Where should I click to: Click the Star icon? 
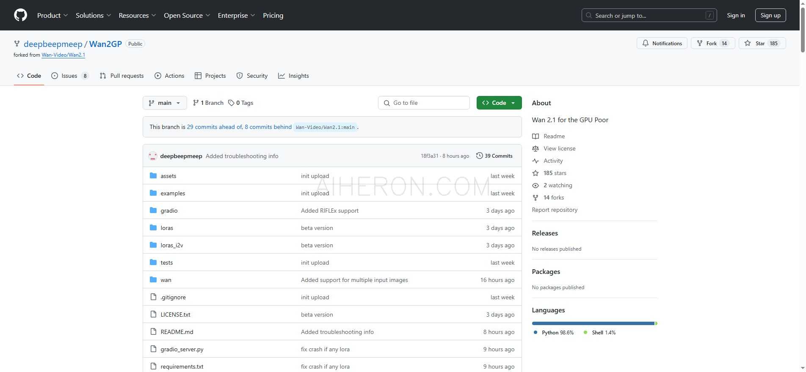coord(748,43)
